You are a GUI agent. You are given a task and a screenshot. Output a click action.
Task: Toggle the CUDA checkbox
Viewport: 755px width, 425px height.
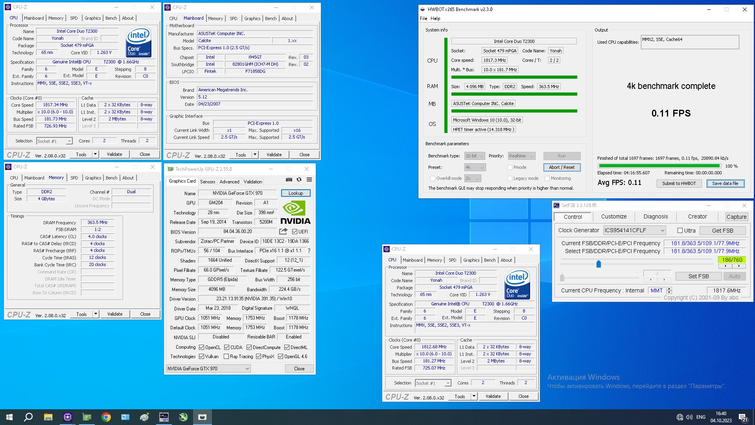pos(226,347)
